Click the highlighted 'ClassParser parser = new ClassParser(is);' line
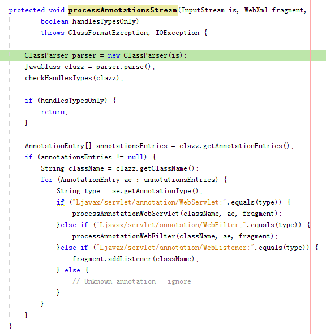 [x=163, y=55]
